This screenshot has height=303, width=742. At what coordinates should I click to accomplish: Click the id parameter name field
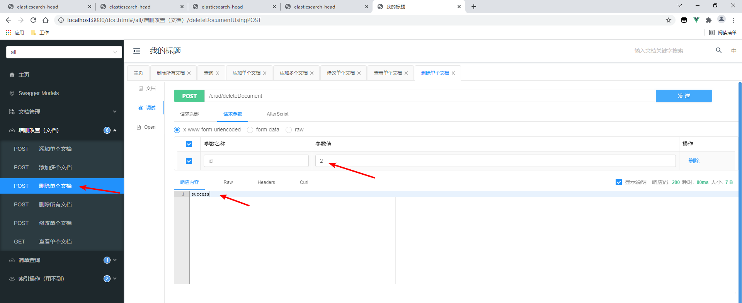[x=256, y=161]
